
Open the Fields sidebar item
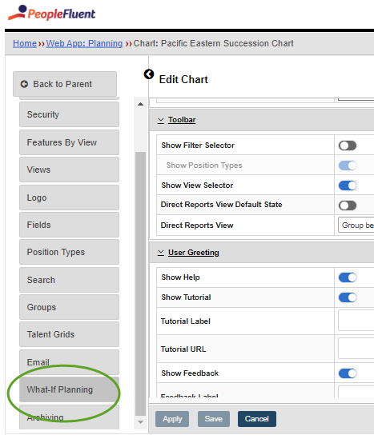pos(69,225)
